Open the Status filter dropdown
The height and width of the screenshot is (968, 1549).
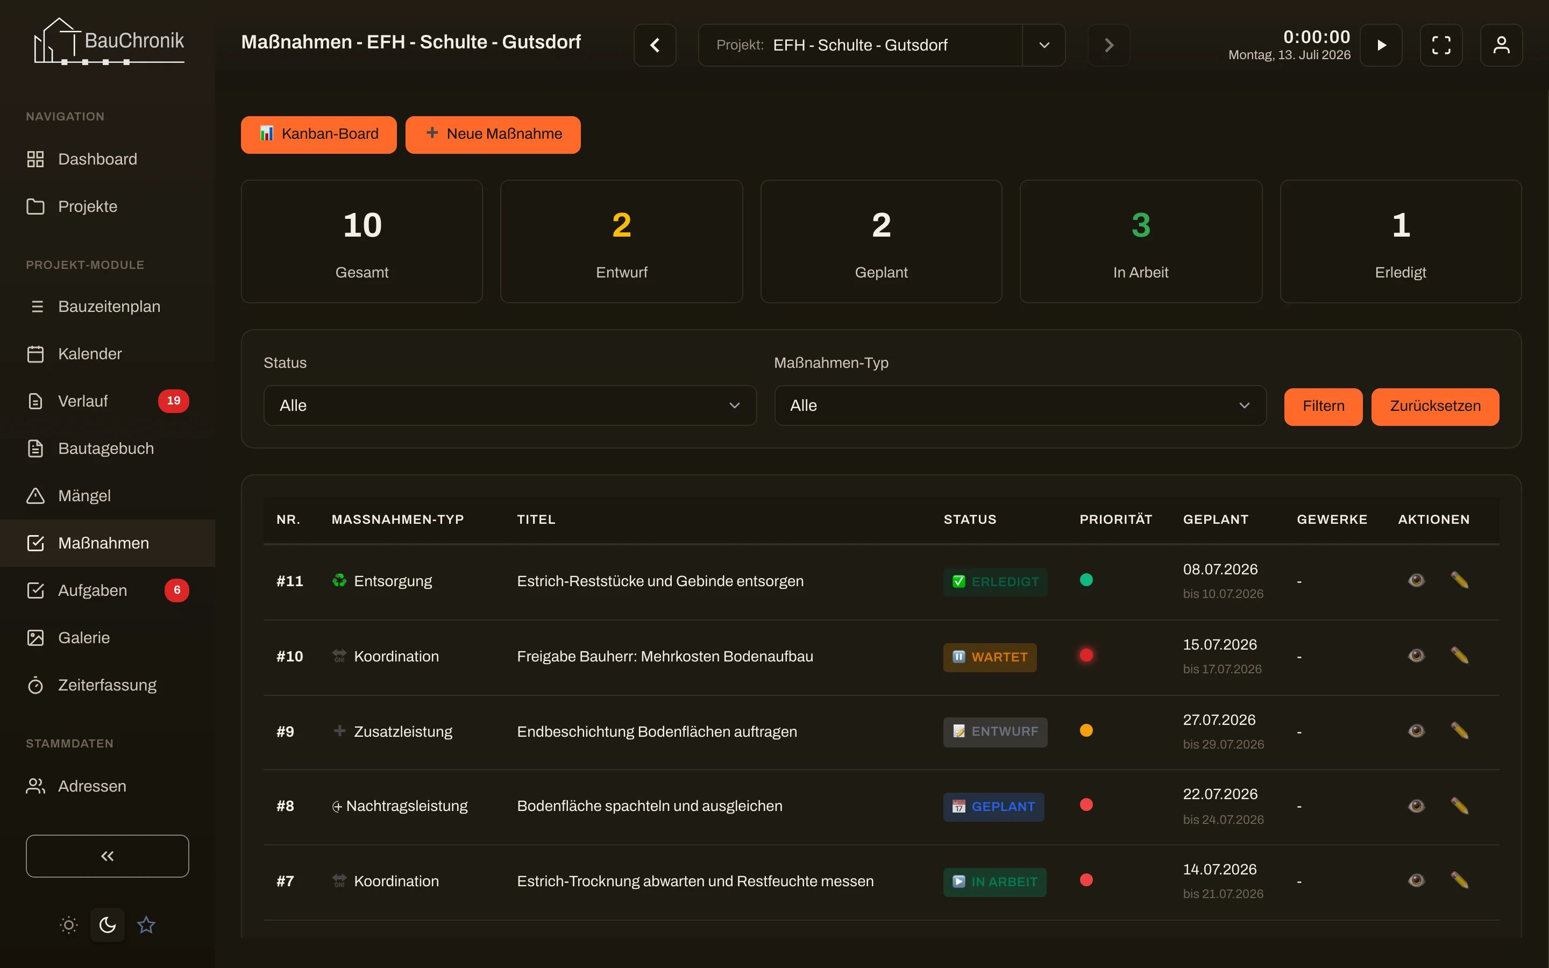(x=510, y=405)
